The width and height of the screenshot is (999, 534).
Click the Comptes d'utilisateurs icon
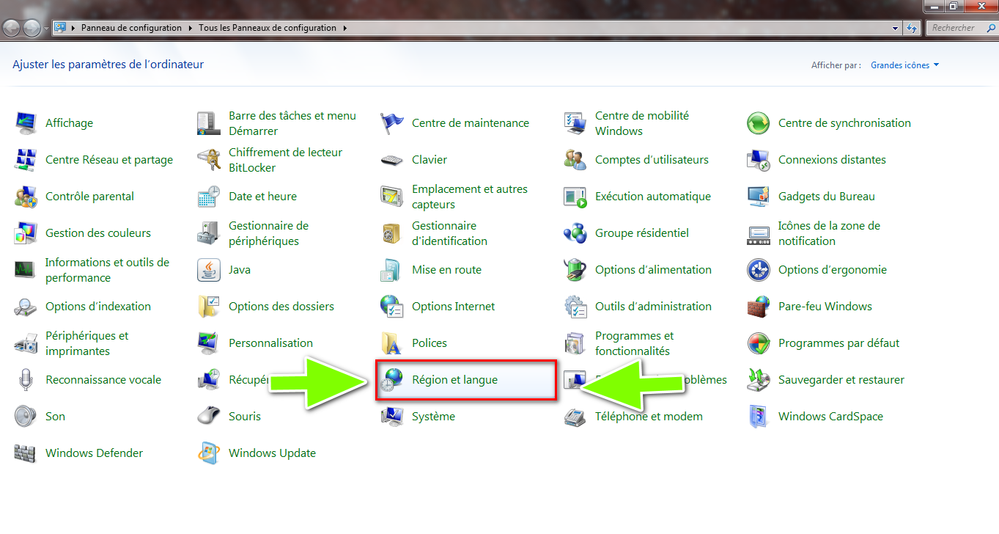pyautogui.click(x=575, y=160)
